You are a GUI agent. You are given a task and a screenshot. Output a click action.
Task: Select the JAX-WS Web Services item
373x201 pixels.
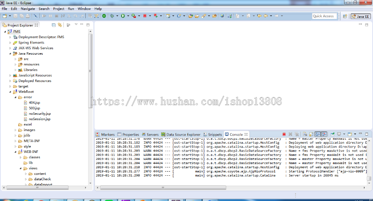(x=36, y=48)
